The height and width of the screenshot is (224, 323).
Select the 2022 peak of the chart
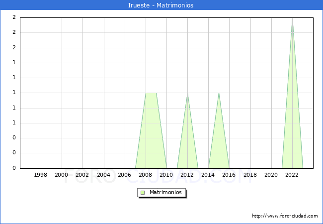(x=292, y=20)
